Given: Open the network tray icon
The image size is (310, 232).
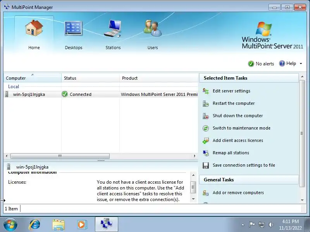Looking at the screenshot, I should (262, 225).
